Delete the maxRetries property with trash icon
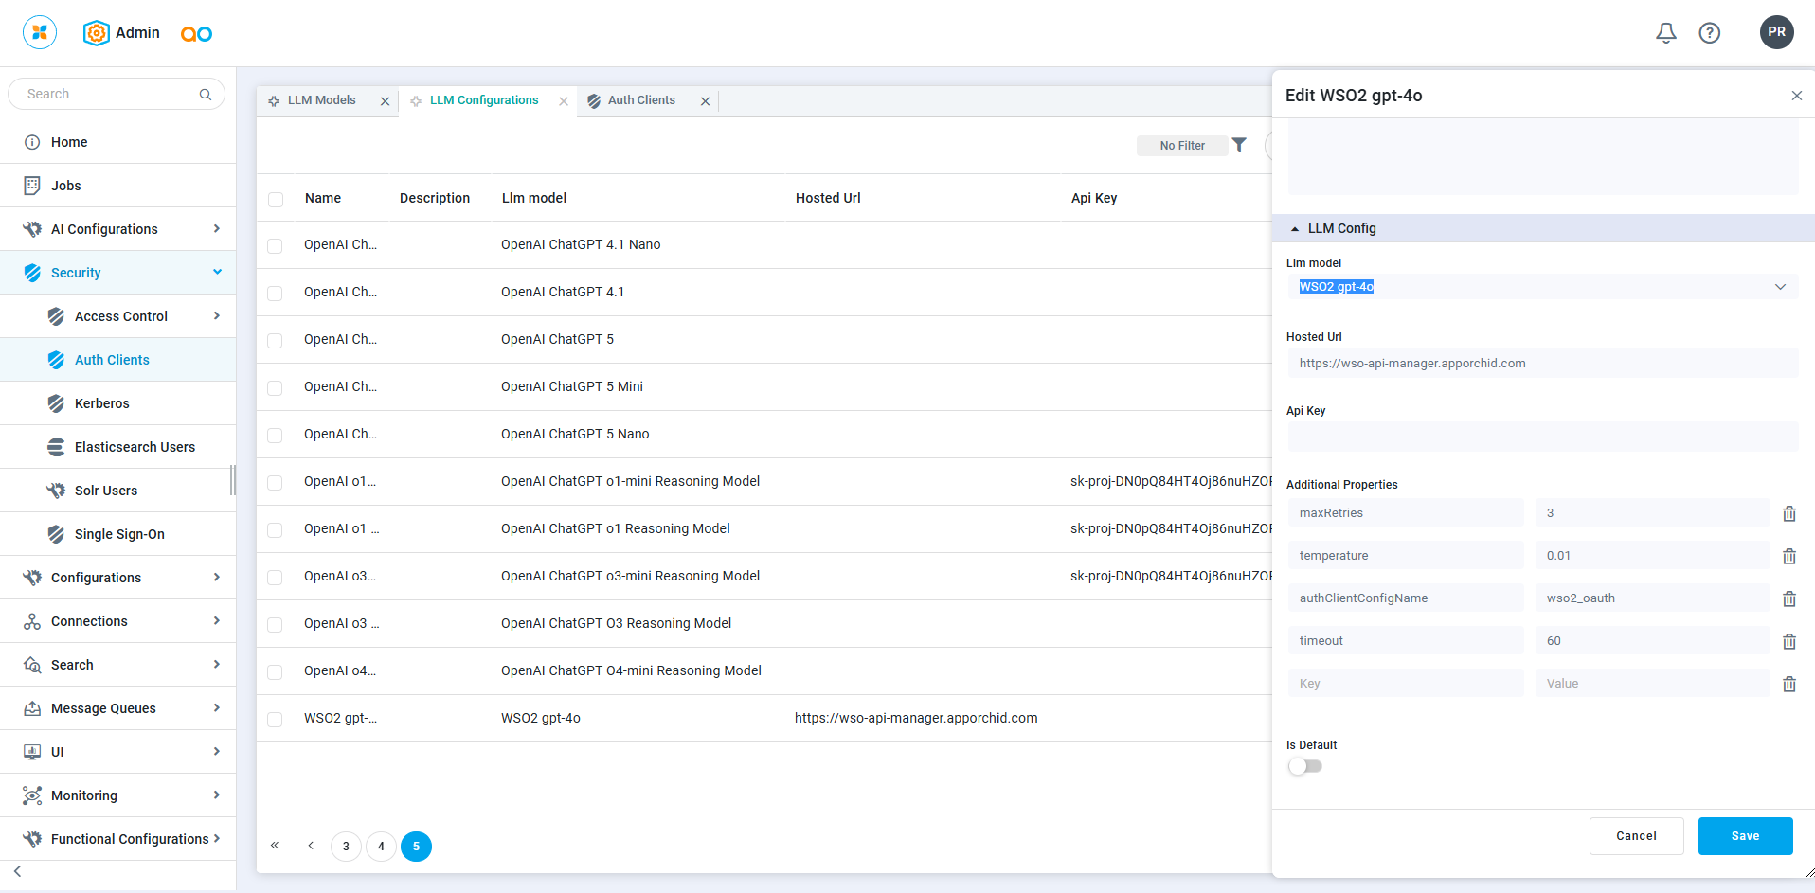The width and height of the screenshot is (1815, 893). [x=1788, y=513]
